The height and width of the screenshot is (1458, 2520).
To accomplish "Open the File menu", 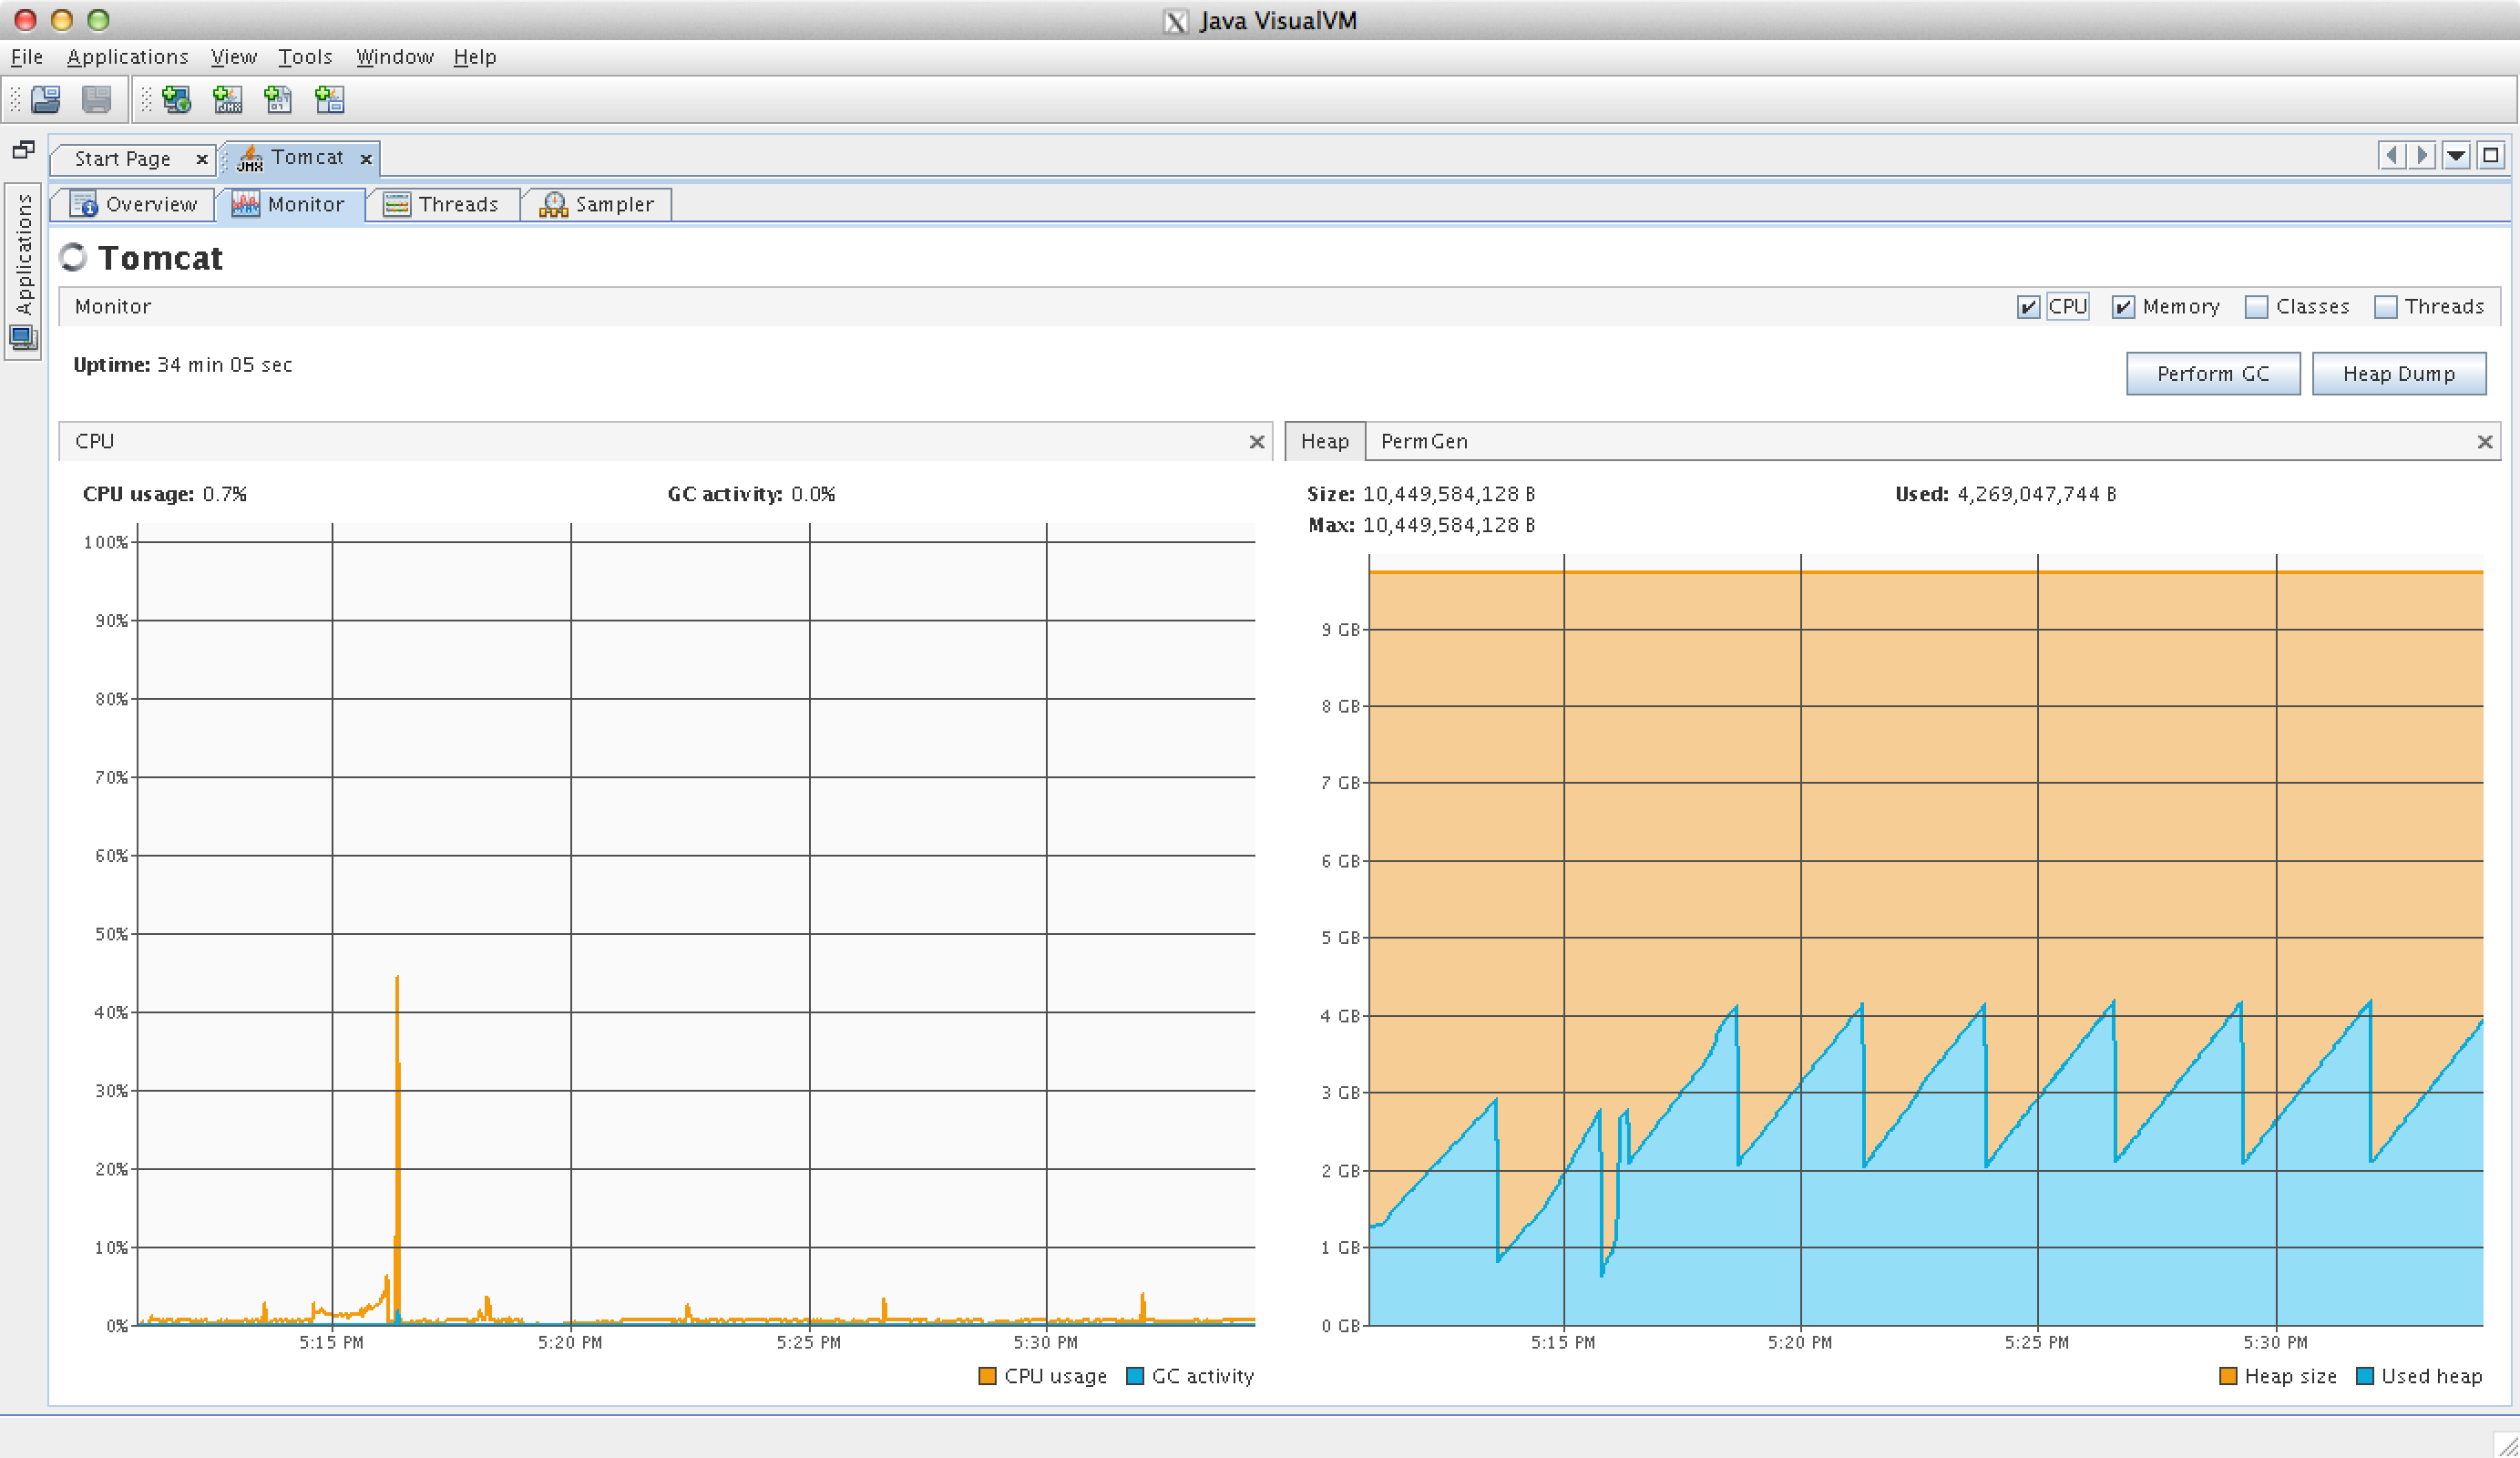I will point(27,57).
